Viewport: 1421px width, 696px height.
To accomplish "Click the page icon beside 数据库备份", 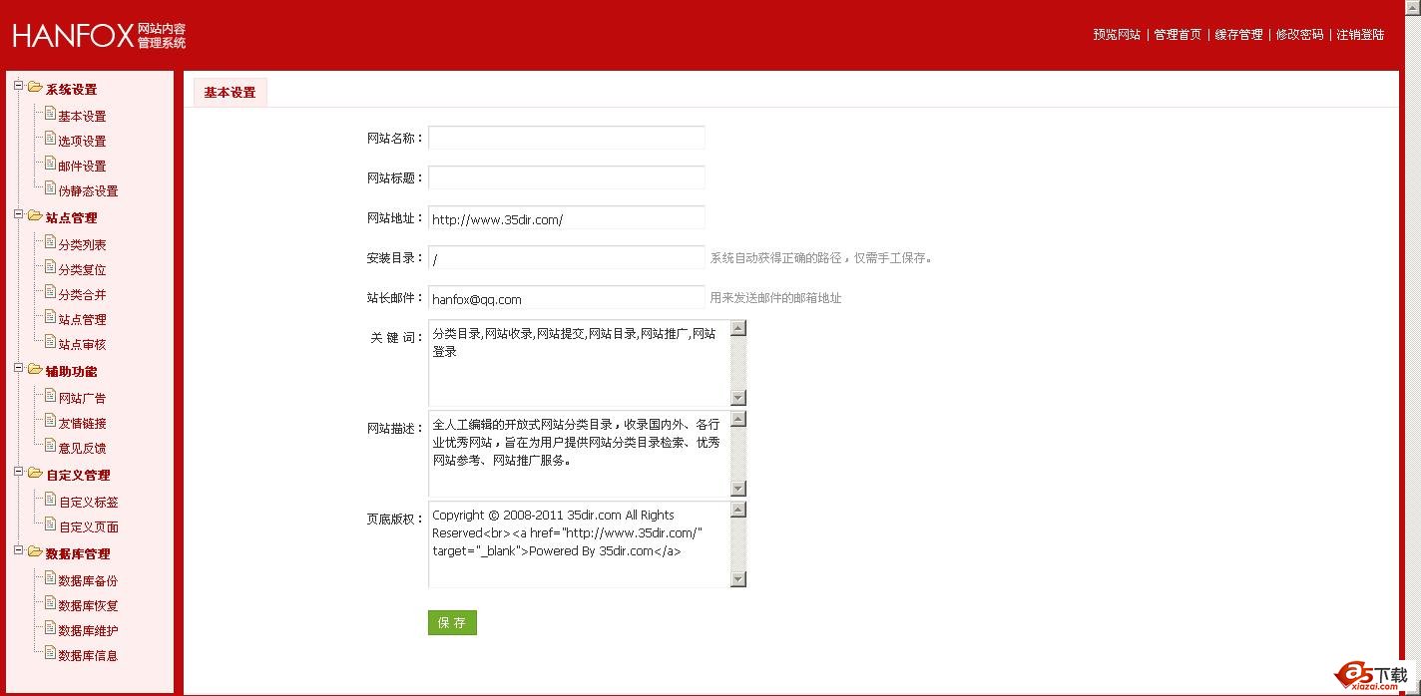I will [x=50, y=578].
